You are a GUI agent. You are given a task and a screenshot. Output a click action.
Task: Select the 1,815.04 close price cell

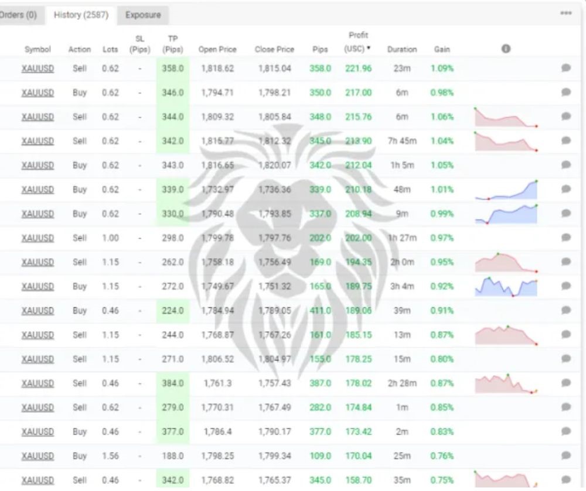(274, 68)
